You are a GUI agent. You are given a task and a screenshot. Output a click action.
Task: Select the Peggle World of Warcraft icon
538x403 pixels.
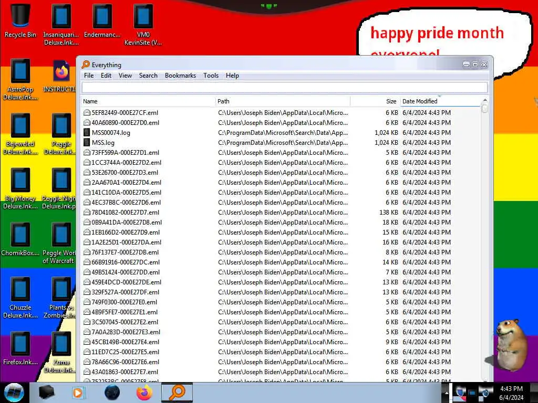61,235
